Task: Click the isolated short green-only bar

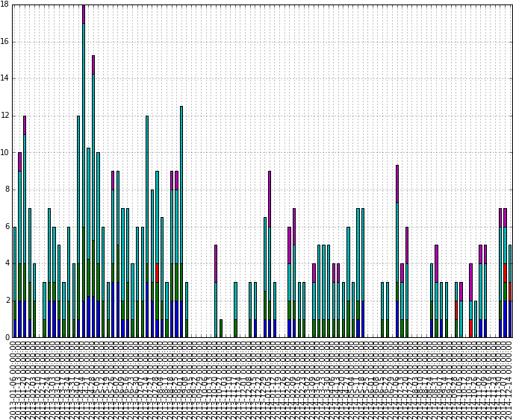Action: (x=220, y=328)
